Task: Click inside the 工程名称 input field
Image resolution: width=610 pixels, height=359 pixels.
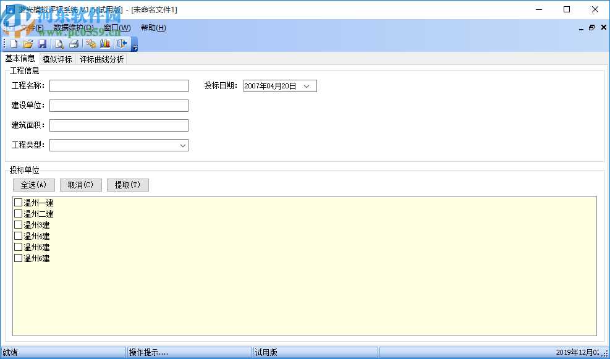Action: pyautogui.click(x=117, y=85)
